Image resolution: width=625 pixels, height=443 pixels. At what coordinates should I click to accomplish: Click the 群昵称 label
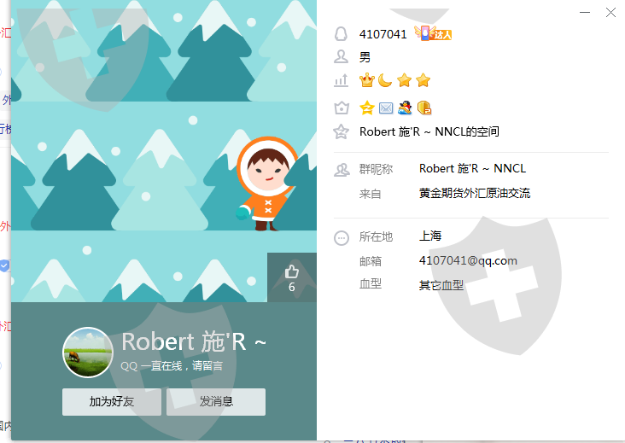point(376,169)
